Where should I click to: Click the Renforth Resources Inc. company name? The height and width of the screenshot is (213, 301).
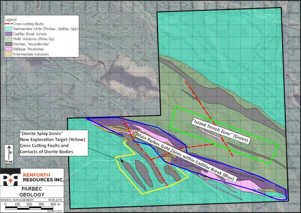pyautogui.click(x=42, y=176)
